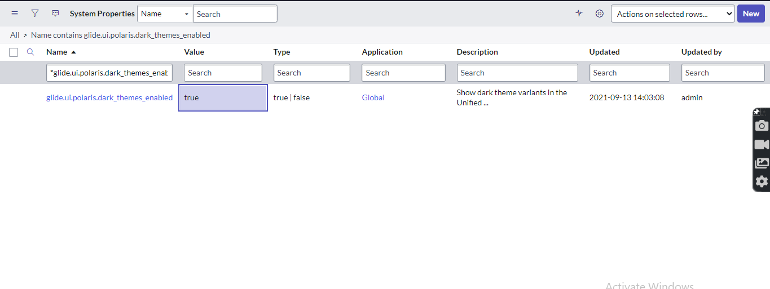Sort by the Updated column header
The image size is (770, 289).
(x=604, y=52)
